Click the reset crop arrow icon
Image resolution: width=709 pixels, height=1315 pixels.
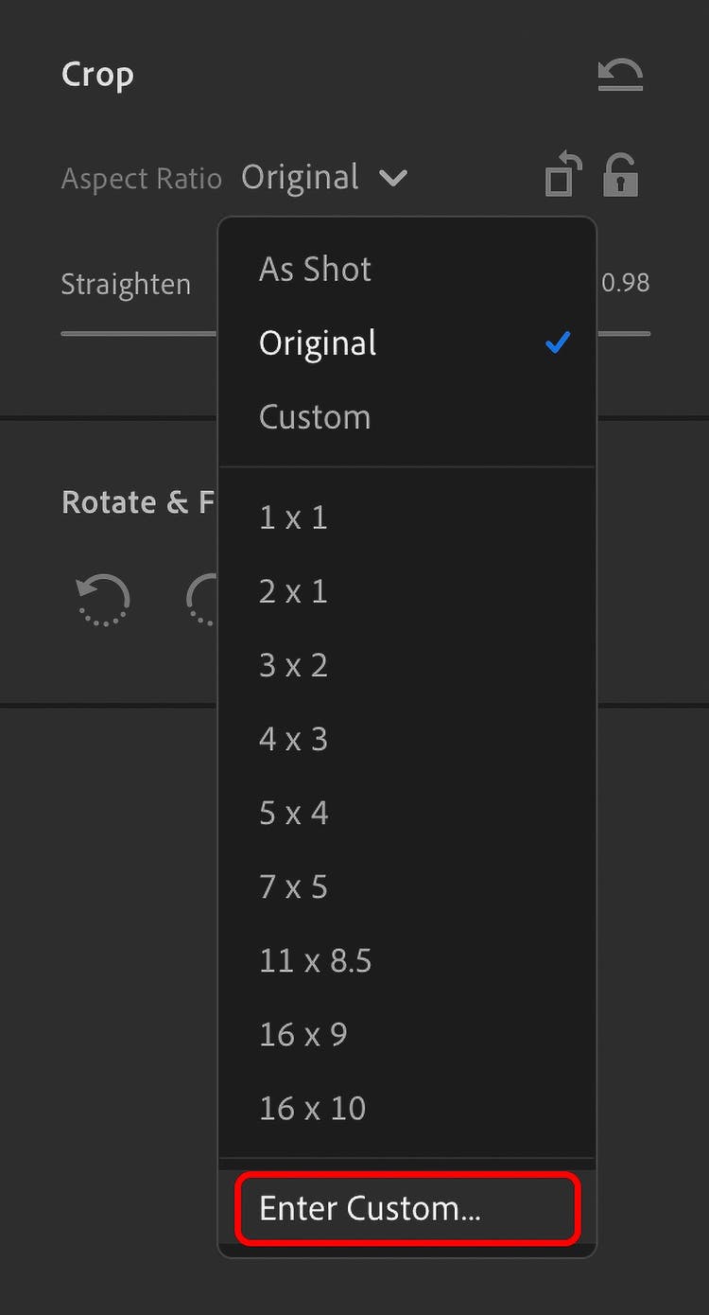(620, 75)
